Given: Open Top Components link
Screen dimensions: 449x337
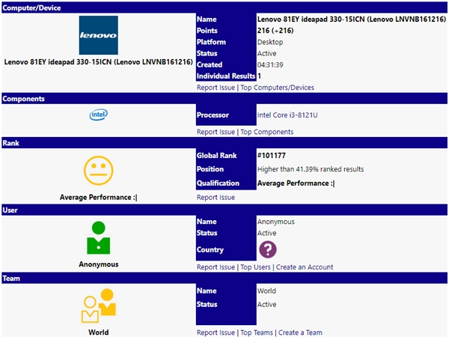Looking at the screenshot, I should 267,132.
